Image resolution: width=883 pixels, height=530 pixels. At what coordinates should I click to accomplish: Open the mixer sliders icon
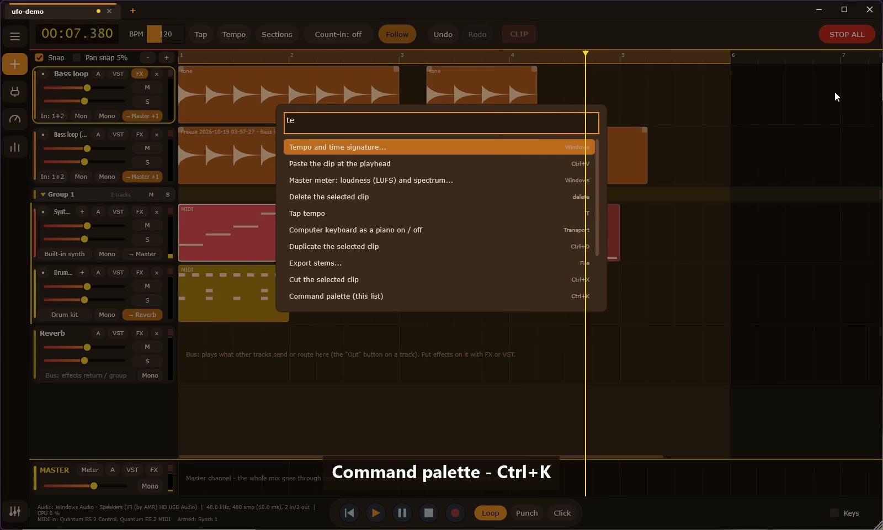point(15,512)
